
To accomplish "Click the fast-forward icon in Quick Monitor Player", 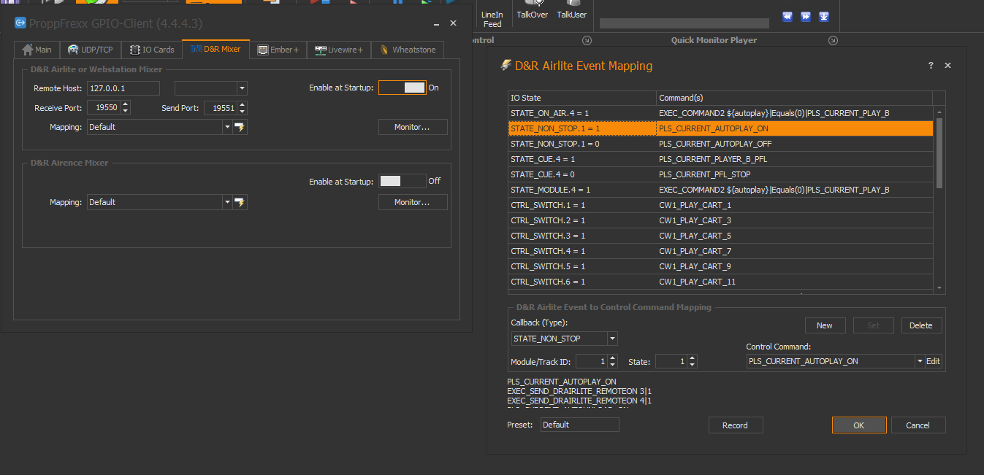I will click(x=805, y=17).
